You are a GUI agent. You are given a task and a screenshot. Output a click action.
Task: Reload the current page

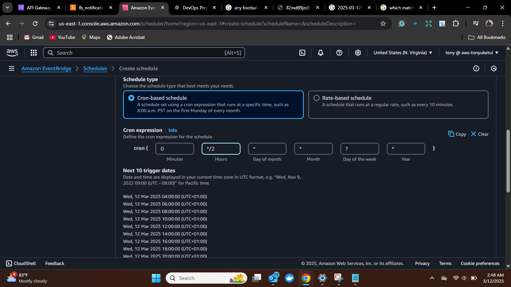pyautogui.click(x=35, y=24)
